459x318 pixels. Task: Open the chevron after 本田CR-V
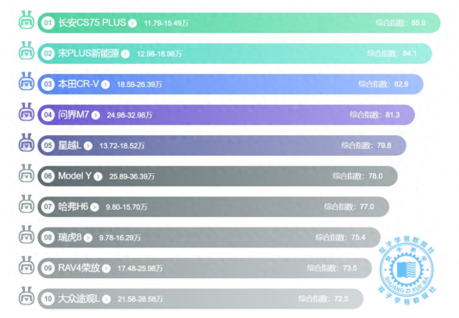106,85
